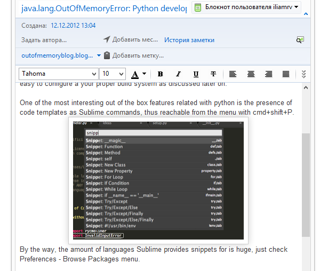Click the location arrow icon
This screenshot has width=320, height=271.
107,39
